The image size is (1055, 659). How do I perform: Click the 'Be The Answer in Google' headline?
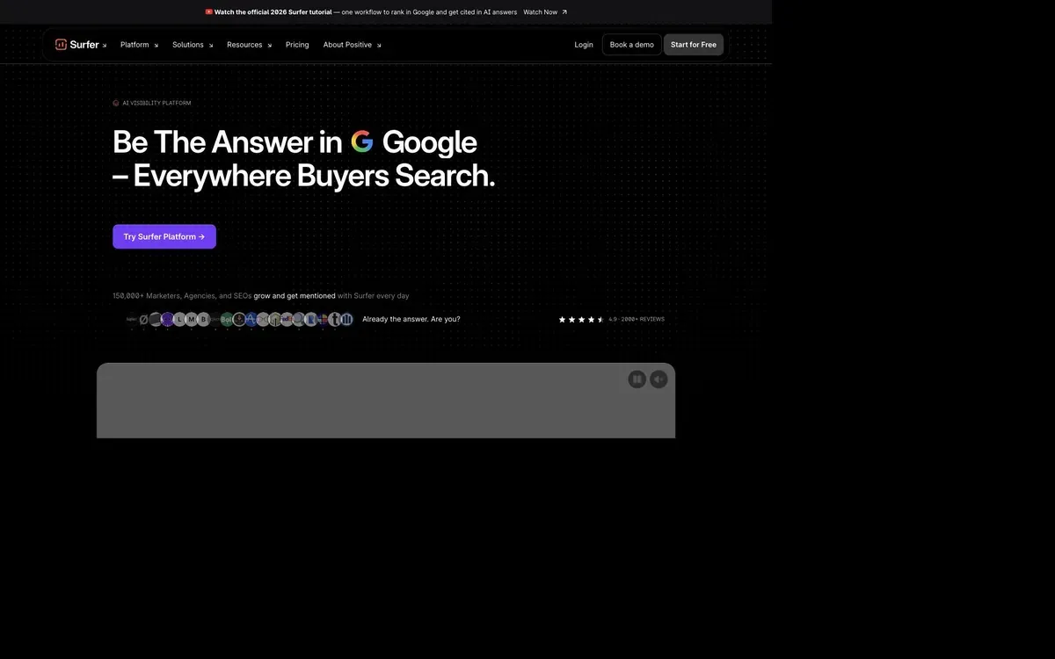[x=295, y=141]
